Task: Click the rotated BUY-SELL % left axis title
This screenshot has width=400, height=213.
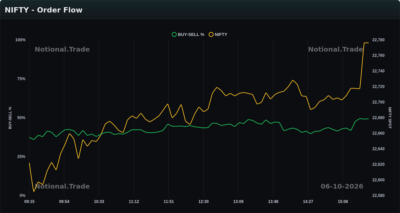Action: coord(10,118)
